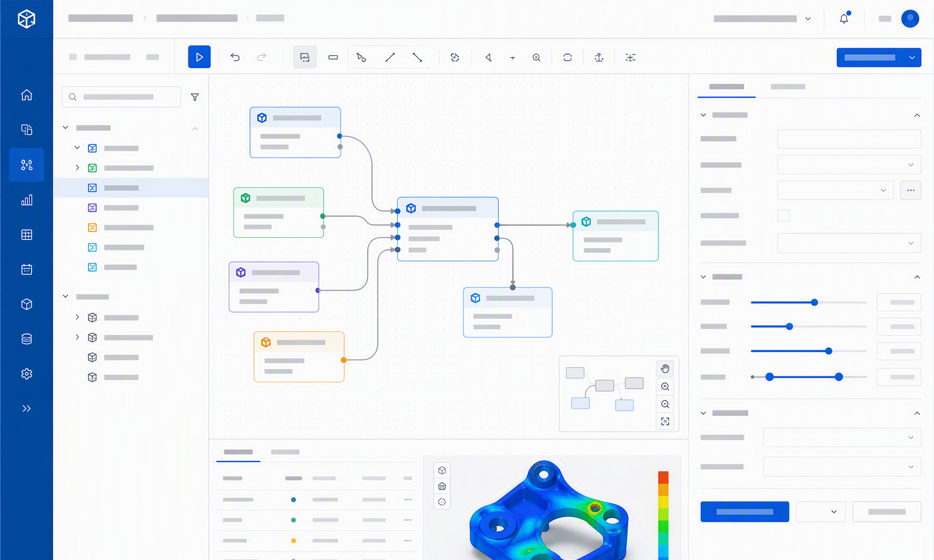Collapse the sliders section using its caret

[x=917, y=277]
